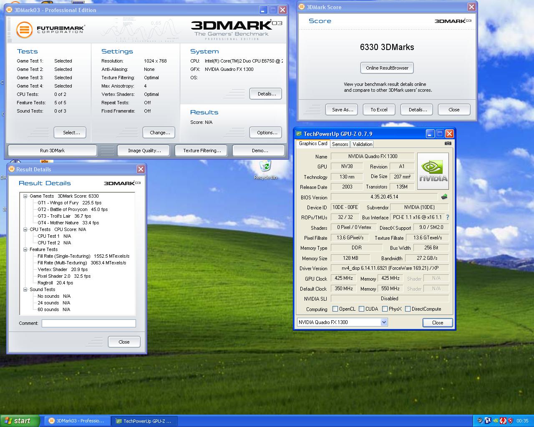Click the Select tests button
The width and height of the screenshot is (534, 427).
(x=70, y=133)
